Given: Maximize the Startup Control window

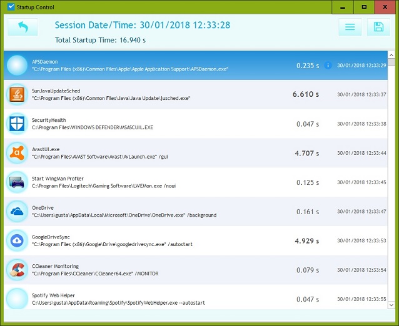Looking at the screenshot, I should coord(364,7).
